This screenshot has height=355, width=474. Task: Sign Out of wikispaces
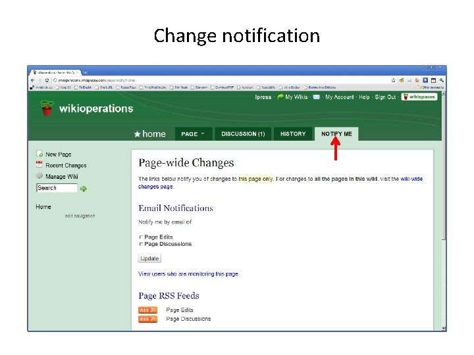click(x=385, y=97)
